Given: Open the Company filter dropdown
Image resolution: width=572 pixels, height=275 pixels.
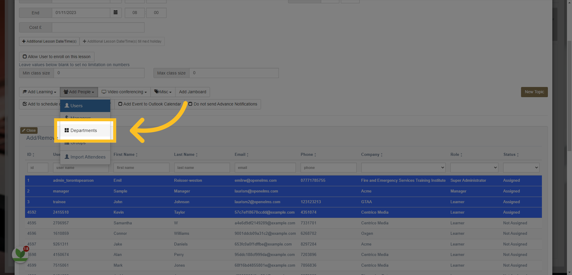Looking at the screenshot, I should [x=403, y=167].
